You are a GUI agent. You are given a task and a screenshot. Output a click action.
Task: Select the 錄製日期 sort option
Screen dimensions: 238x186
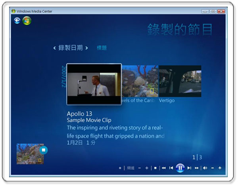point(71,48)
